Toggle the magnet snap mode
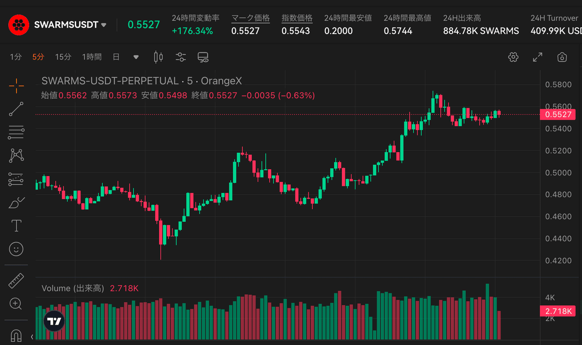This screenshot has height=345, width=582. point(16,335)
